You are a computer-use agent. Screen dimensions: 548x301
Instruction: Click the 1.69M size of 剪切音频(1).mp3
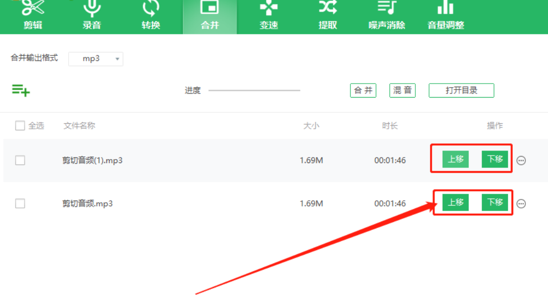coord(311,161)
